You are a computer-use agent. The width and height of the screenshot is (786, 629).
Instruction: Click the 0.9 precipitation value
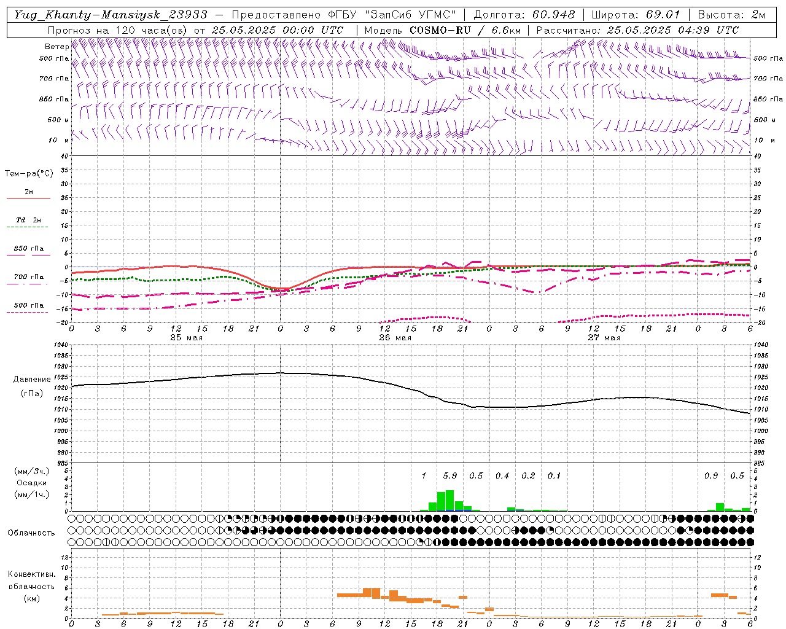[x=711, y=476]
